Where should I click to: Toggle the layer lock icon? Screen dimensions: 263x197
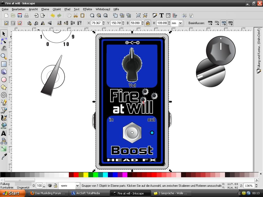click(x=55, y=185)
